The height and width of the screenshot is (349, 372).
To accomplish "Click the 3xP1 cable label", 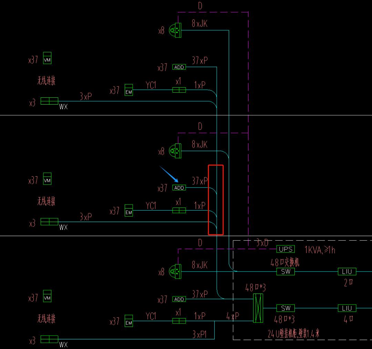I will click(199, 334).
